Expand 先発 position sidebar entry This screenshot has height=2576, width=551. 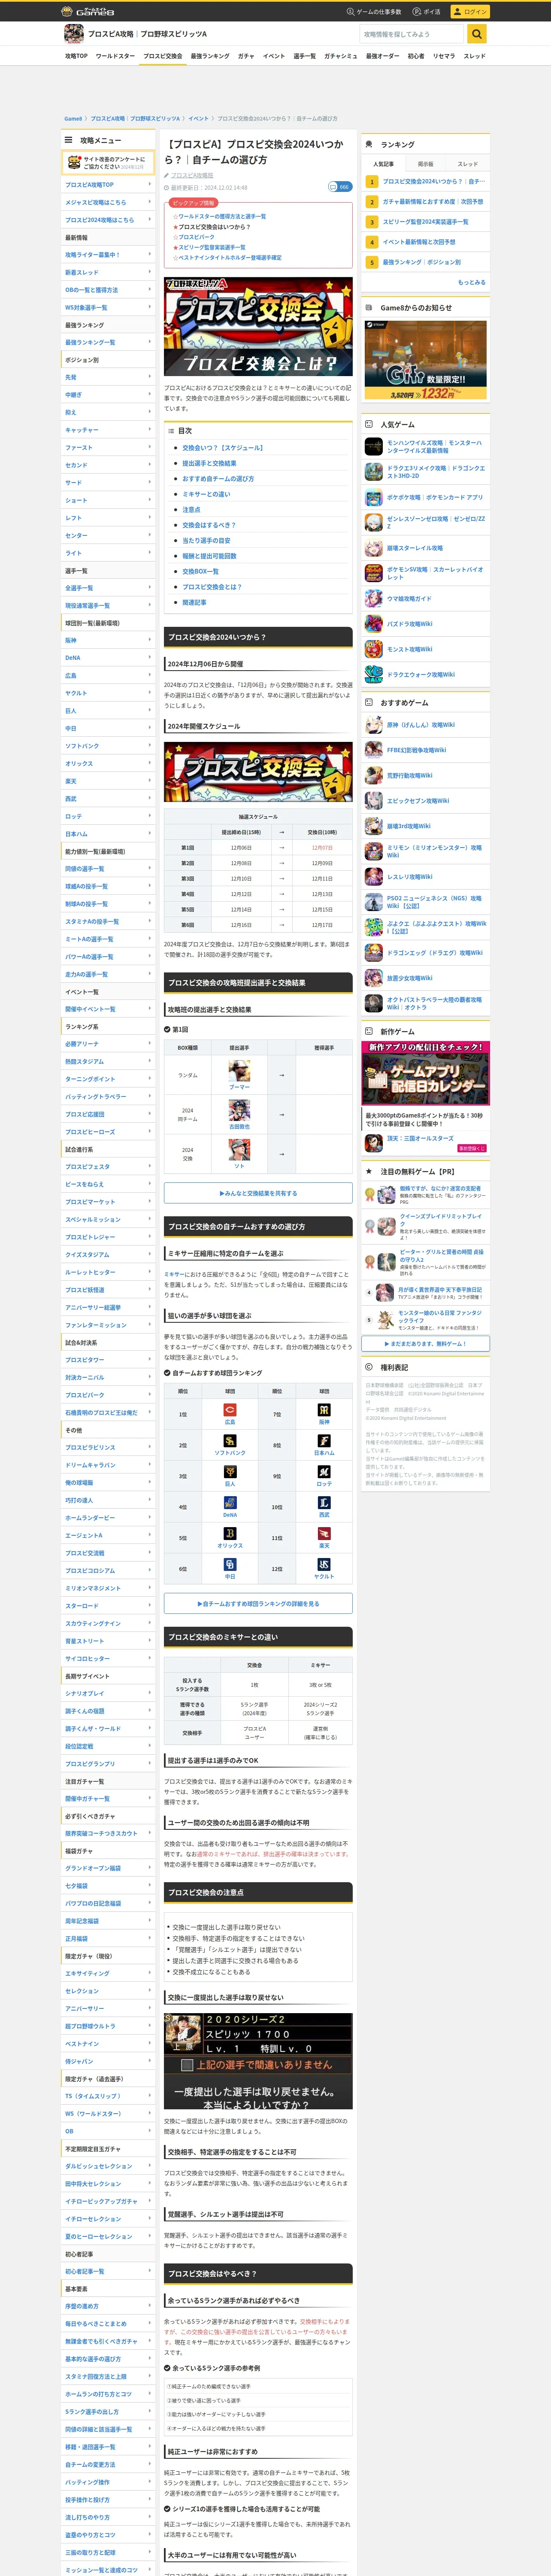tap(108, 377)
